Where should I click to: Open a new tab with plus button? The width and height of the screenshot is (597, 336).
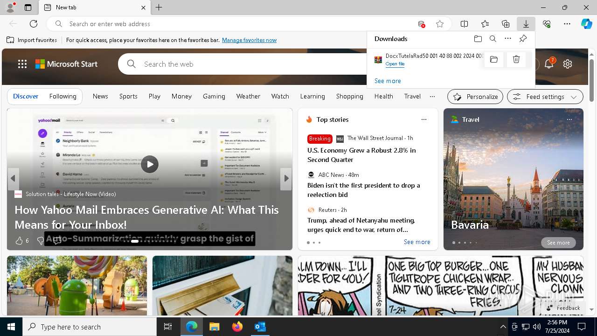[159, 7]
